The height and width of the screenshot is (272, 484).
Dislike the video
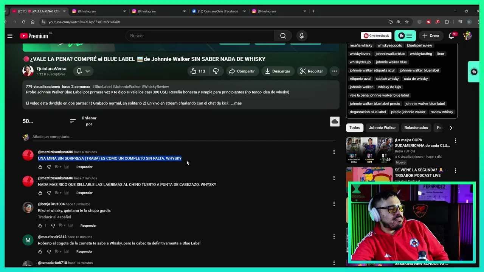pyautogui.click(x=216, y=71)
